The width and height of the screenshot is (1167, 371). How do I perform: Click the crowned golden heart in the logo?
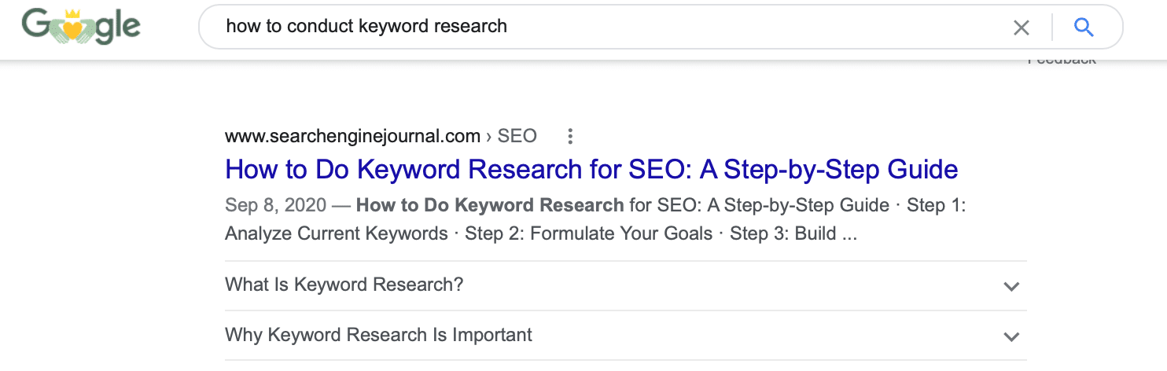coord(72,26)
